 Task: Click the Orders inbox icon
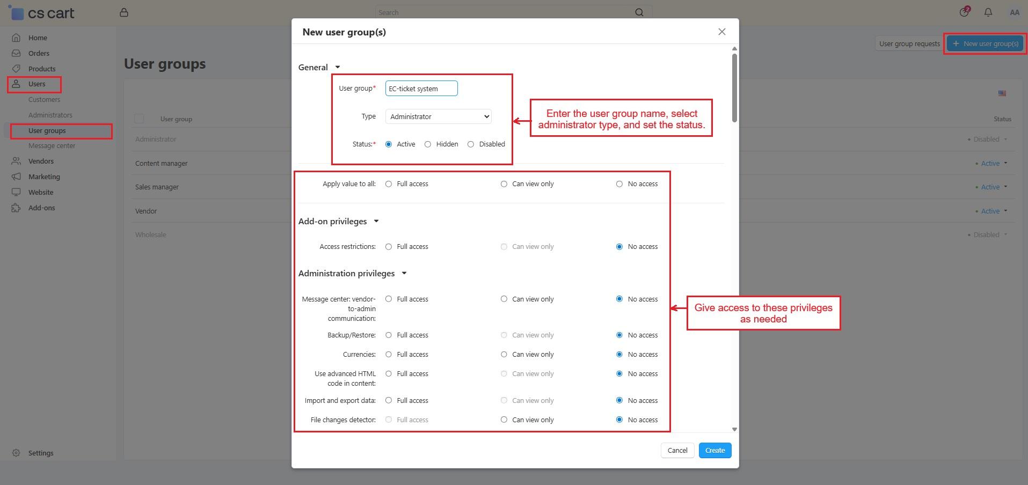tap(16, 53)
